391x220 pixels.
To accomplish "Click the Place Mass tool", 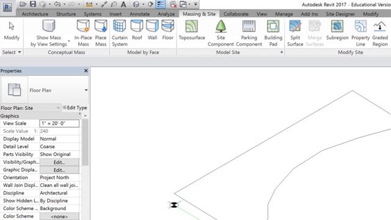I will tap(101, 33).
